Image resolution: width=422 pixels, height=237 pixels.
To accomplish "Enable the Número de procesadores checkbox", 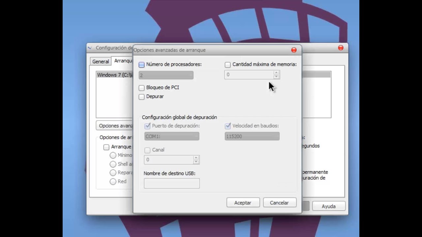I will point(142,65).
